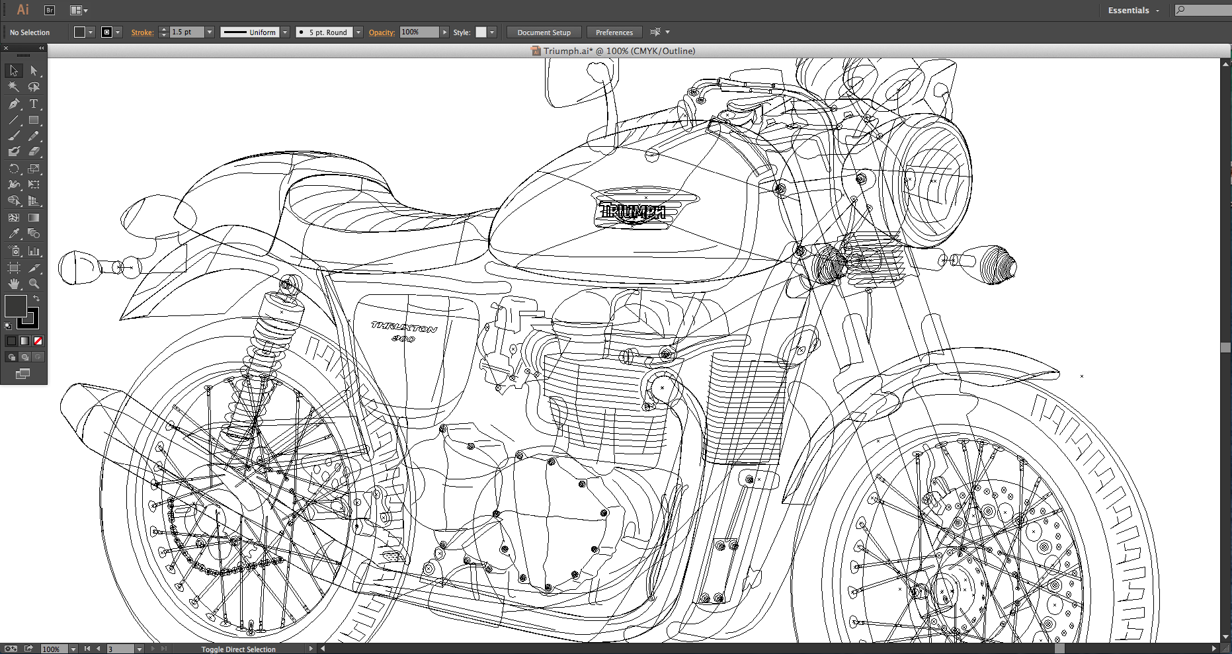Select the Type tool

[34, 104]
